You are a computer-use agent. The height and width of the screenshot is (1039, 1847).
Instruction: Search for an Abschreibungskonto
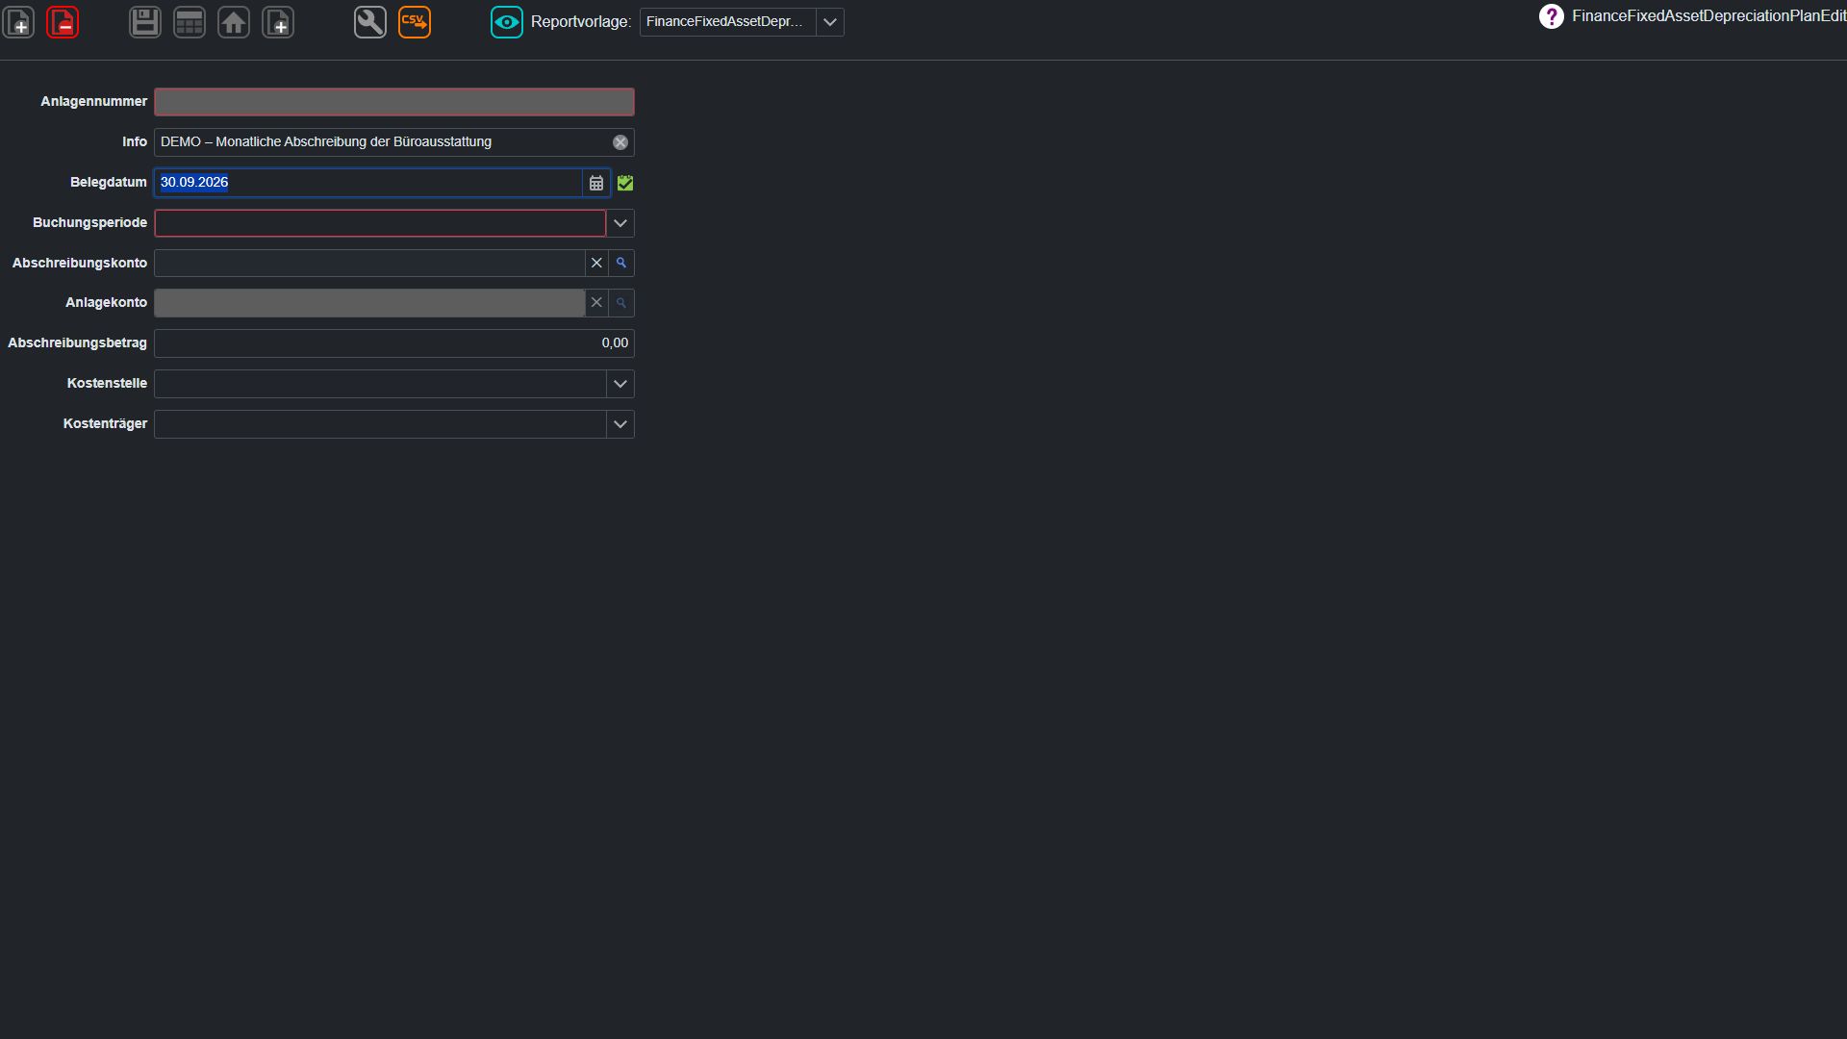click(621, 263)
